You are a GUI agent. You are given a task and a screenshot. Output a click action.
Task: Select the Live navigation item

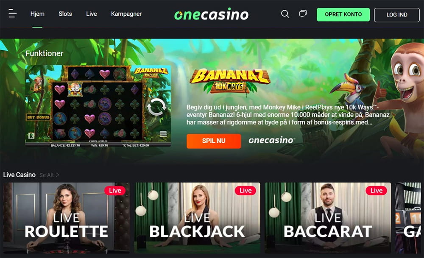(x=92, y=14)
